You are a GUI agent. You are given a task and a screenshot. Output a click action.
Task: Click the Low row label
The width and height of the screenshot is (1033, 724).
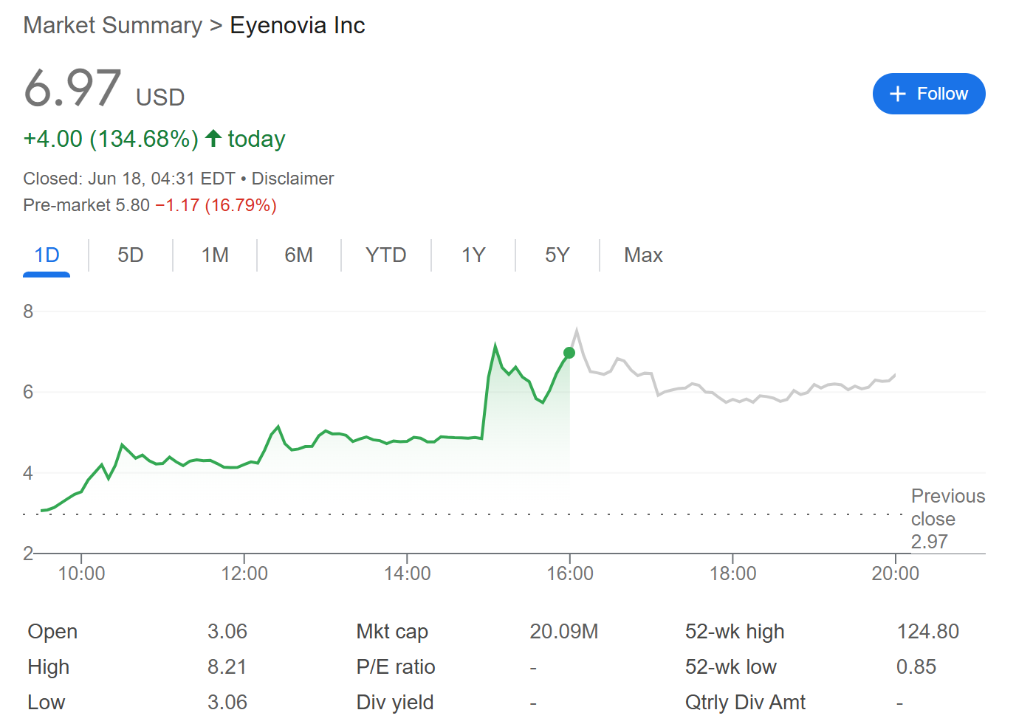(47, 703)
